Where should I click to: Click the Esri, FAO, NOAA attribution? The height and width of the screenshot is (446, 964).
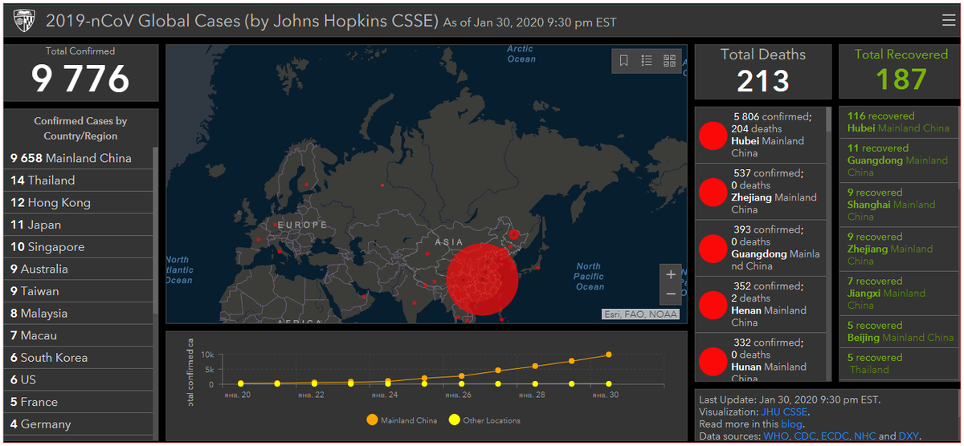pyautogui.click(x=640, y=314)
